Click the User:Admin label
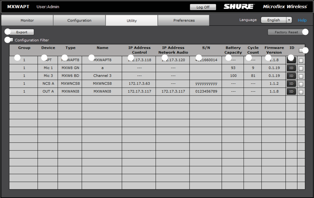 [x=48, y=7]
